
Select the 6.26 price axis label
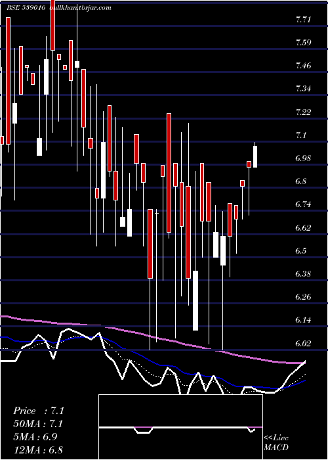[x=302, y=297]
